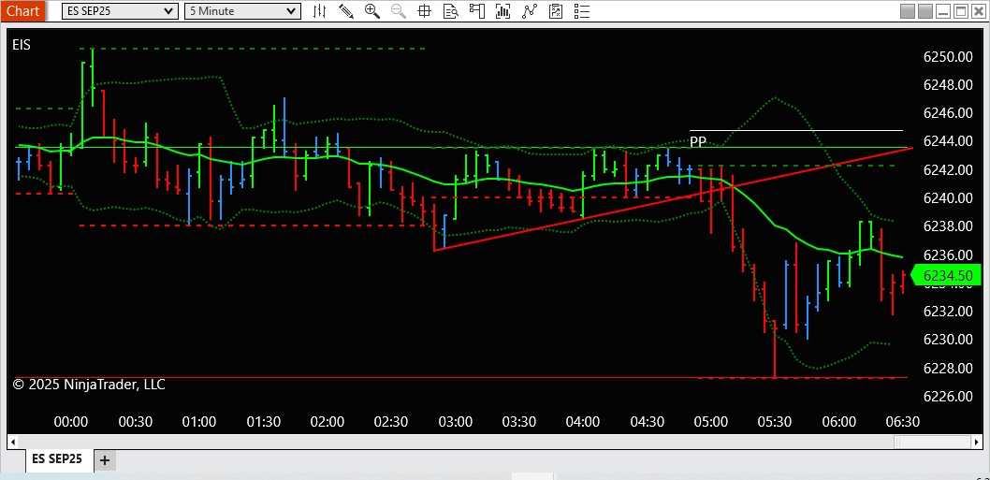Viewport: 990px width, 480px height.
Task: Open the Bar Type chart style icon
Action: click(x=320, y=10)
